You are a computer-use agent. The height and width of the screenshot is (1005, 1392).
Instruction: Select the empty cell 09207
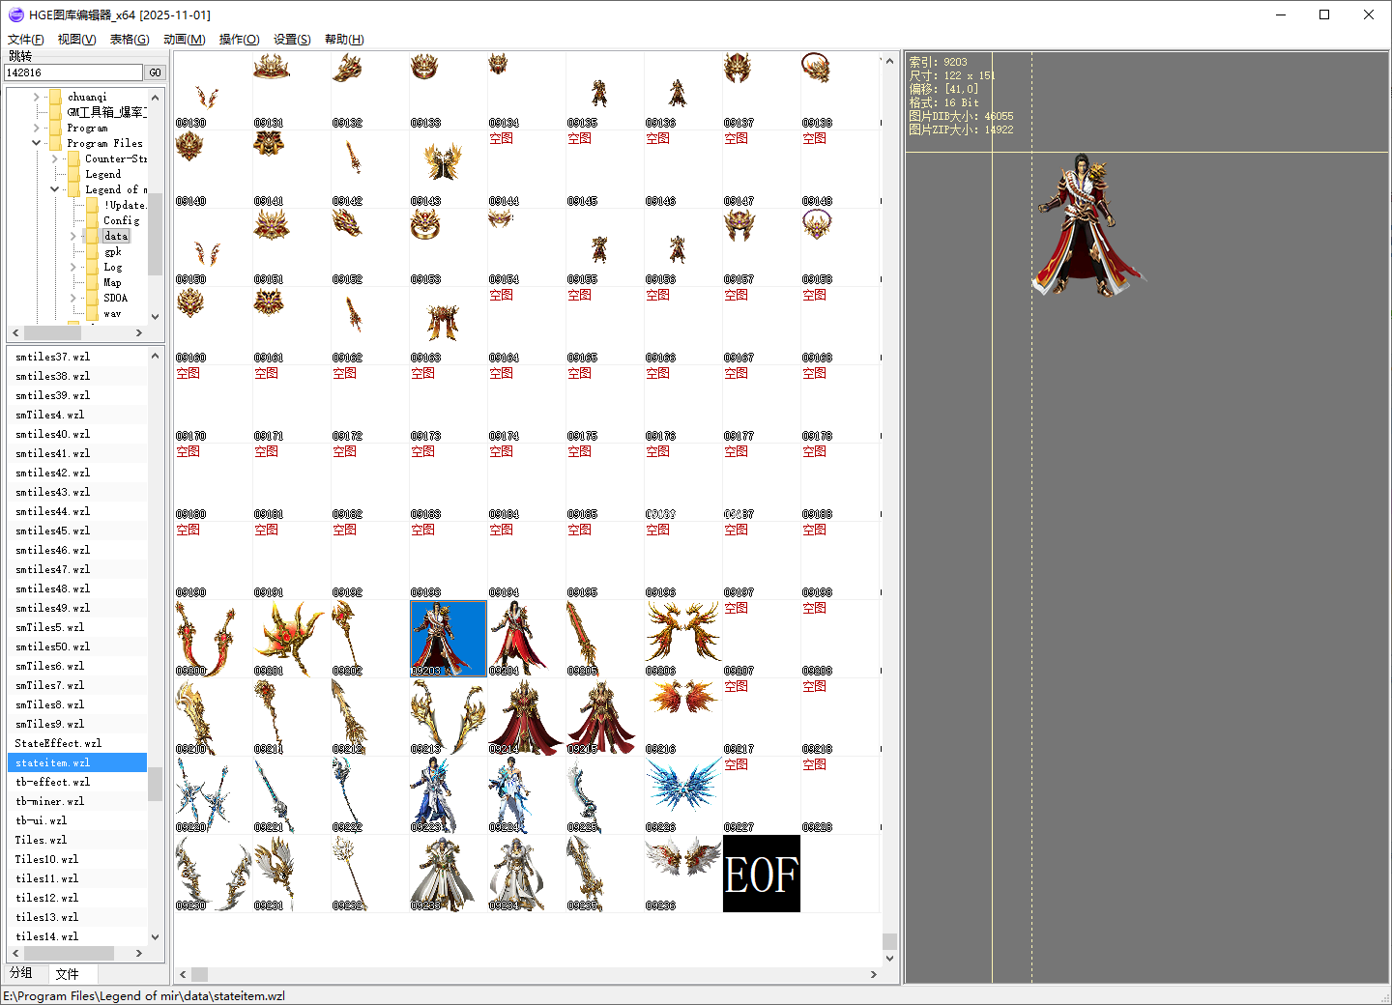pos(761,638)
